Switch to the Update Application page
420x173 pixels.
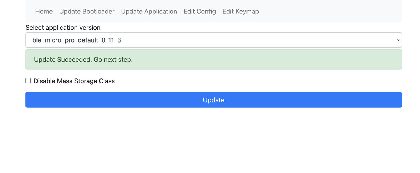coord(149,11)
